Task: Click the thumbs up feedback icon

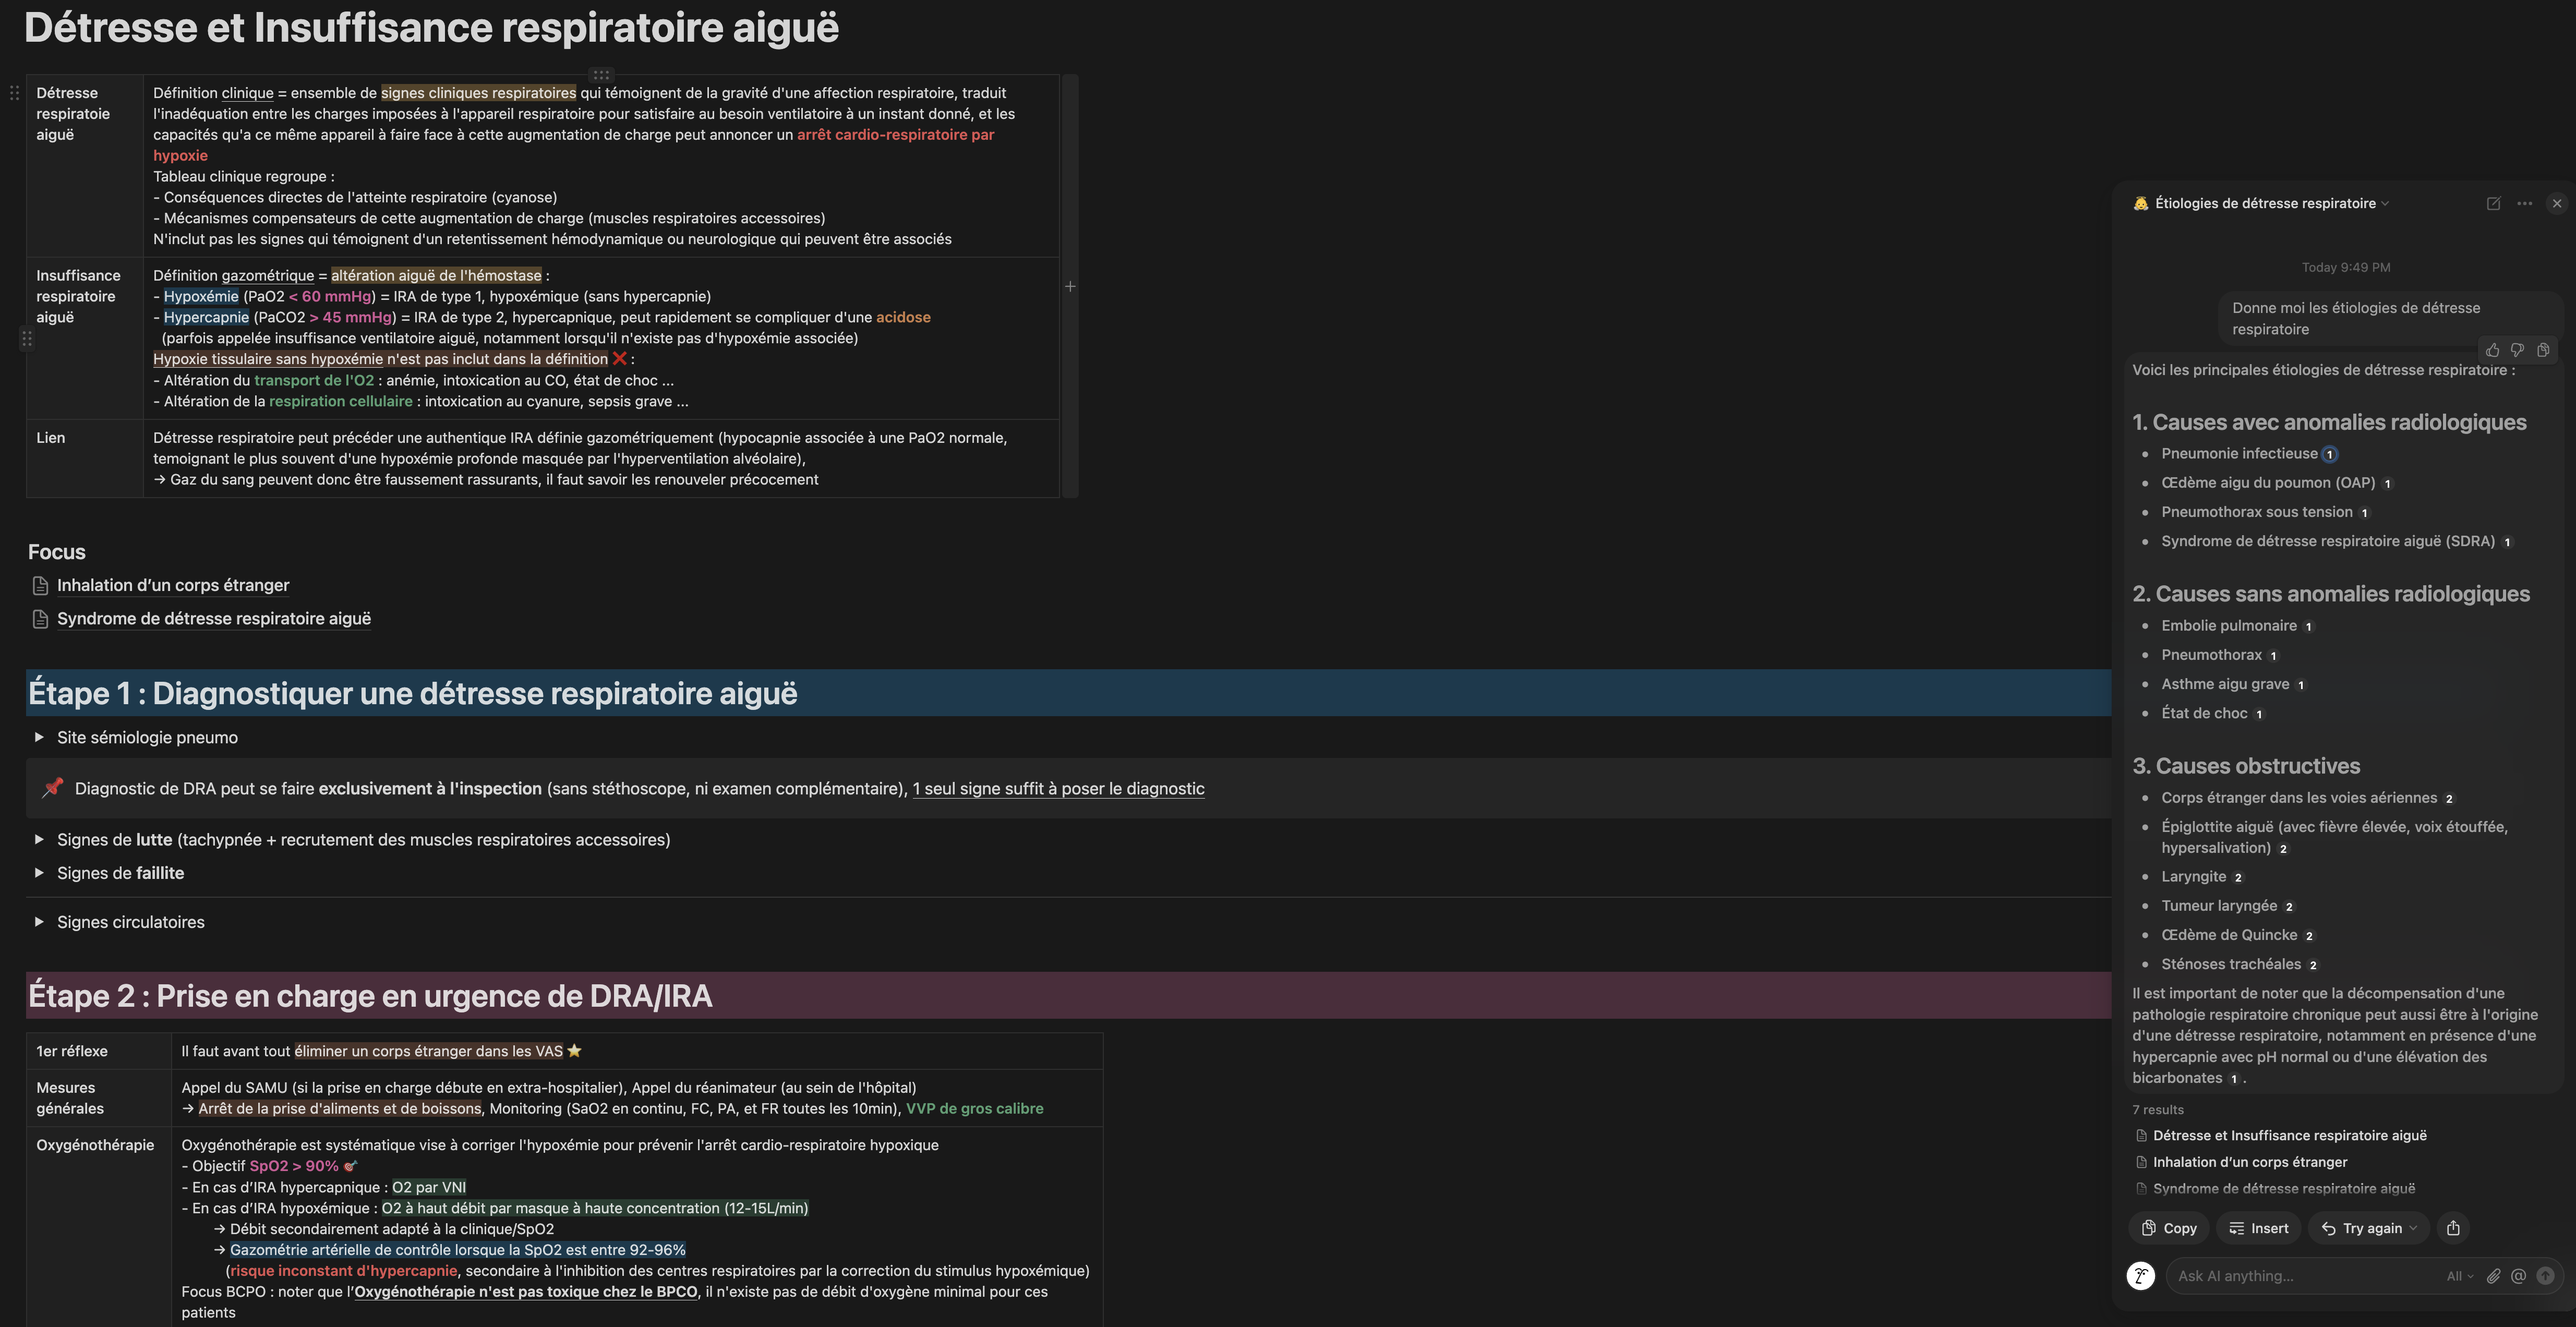Action: [2492, 350]
